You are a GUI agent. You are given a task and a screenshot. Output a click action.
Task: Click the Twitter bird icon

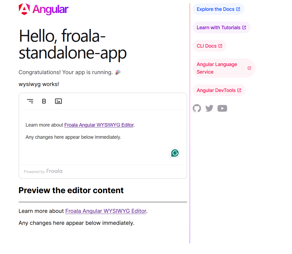tap(209, 108)
